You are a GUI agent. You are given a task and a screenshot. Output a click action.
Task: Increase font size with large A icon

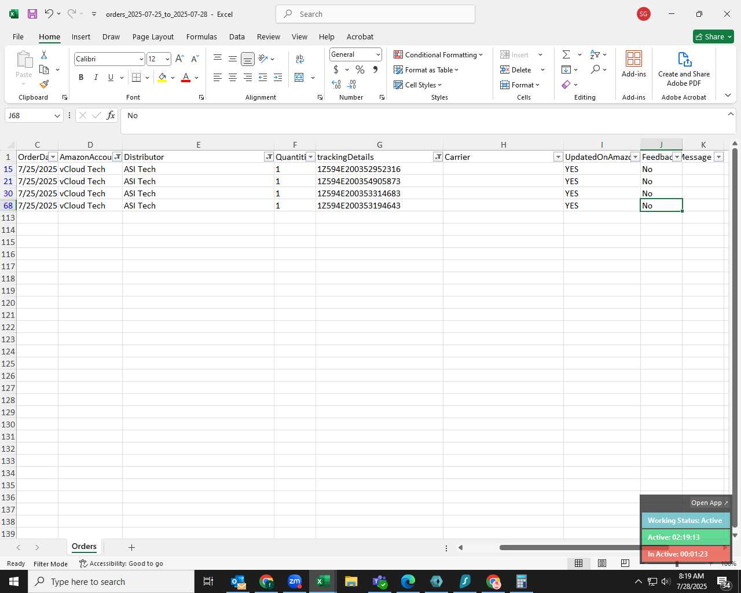179,58
